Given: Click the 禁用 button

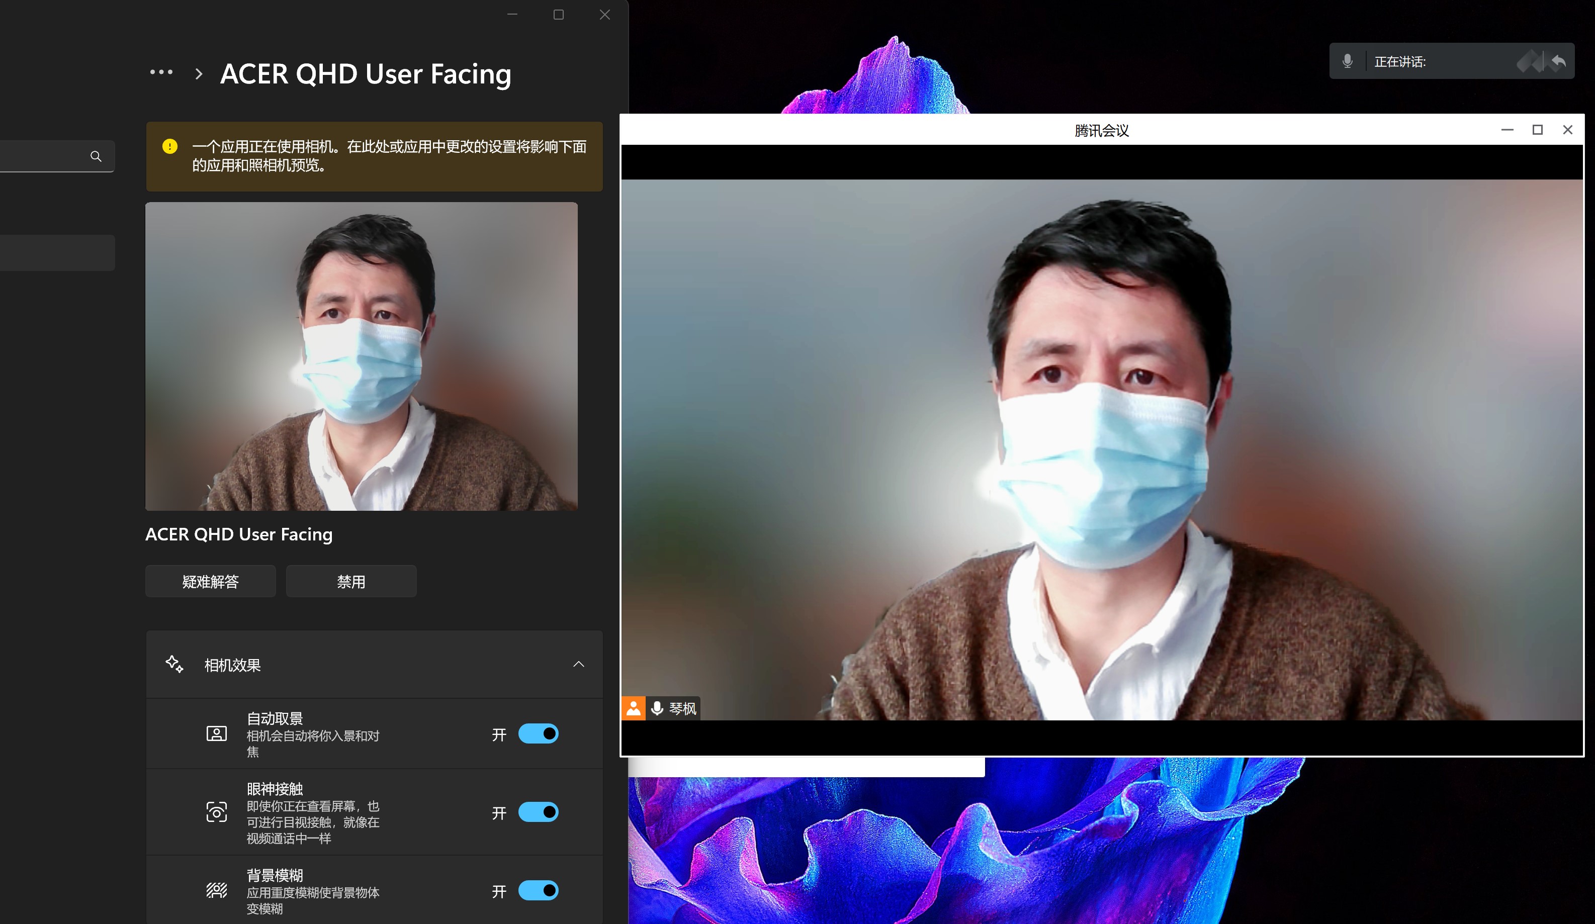Looking at the screenshot, I should [350, 581].
